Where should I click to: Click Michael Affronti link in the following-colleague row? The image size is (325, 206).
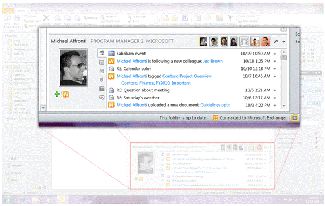pyautogui.click(x=131, y=61)
